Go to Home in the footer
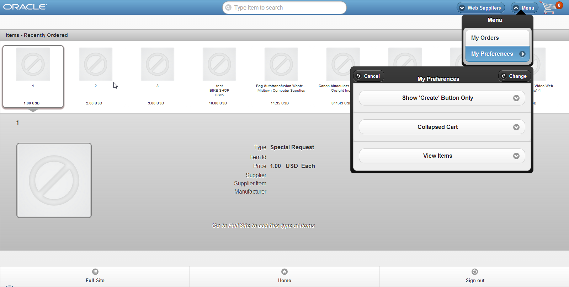Image resolution: width=569 pixels, height=287 pixels. [x=284, y=277]
